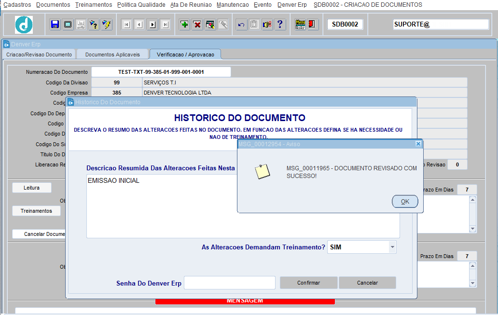This screenshot has width=498, height=315.
Task: Click the greyed pencil edit icon
Action: [x=223, y=25]
